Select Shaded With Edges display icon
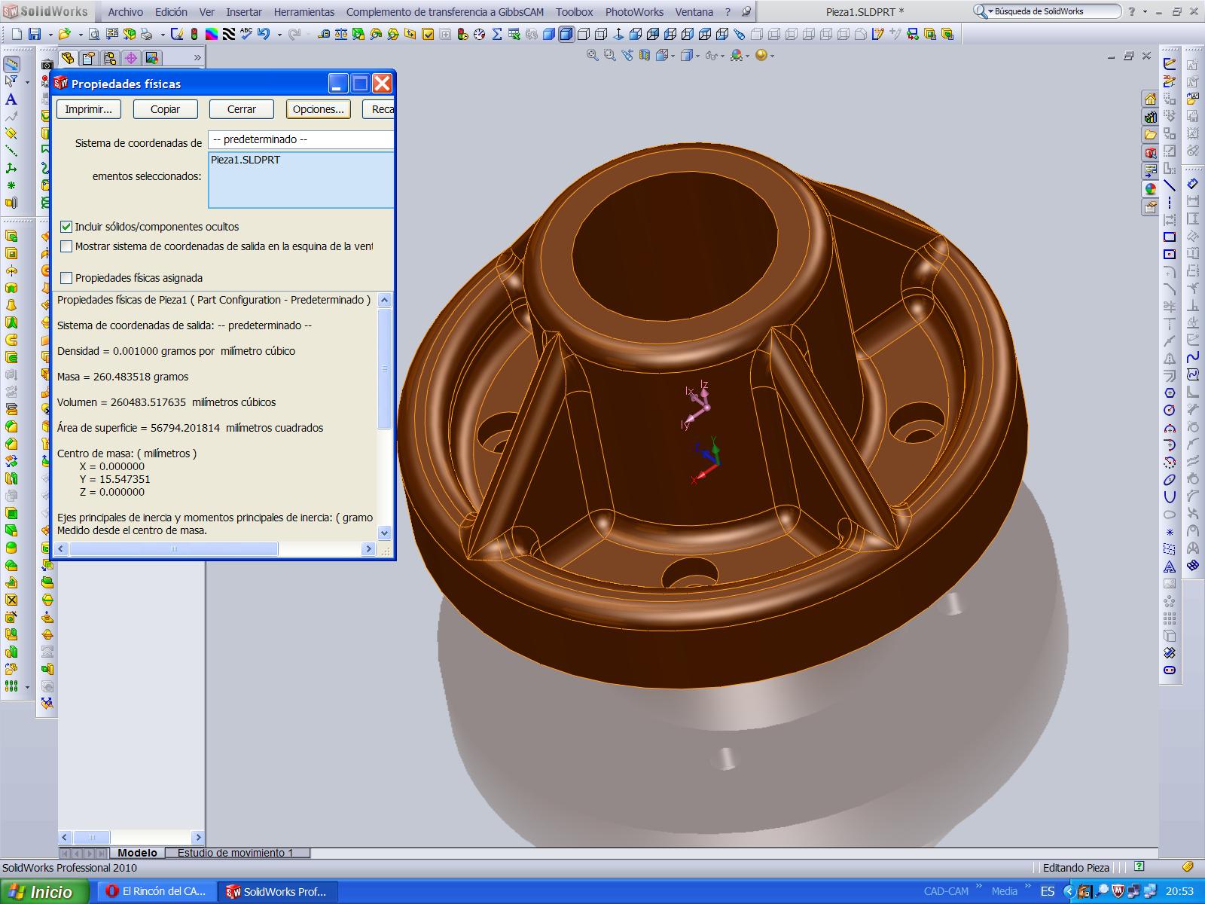 [x=566, y=34]
